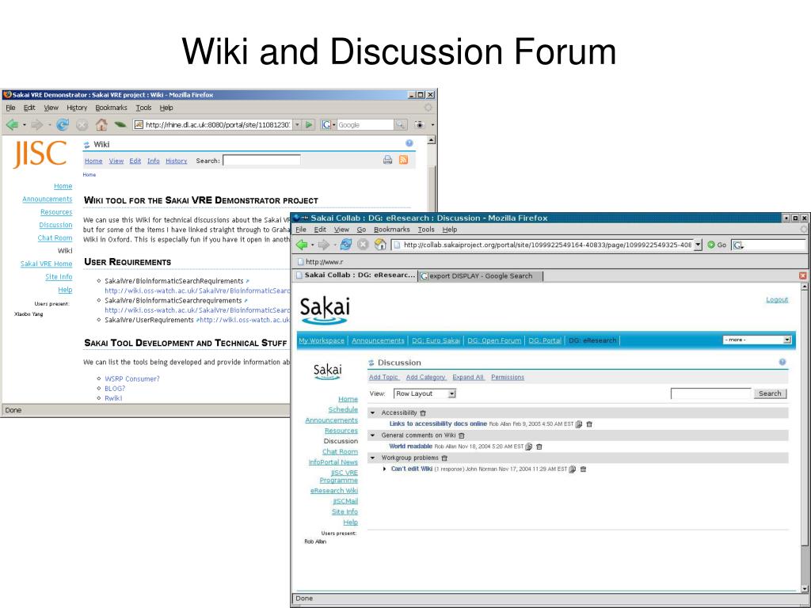Click Stop button in Discussion Firefox window

363,245
